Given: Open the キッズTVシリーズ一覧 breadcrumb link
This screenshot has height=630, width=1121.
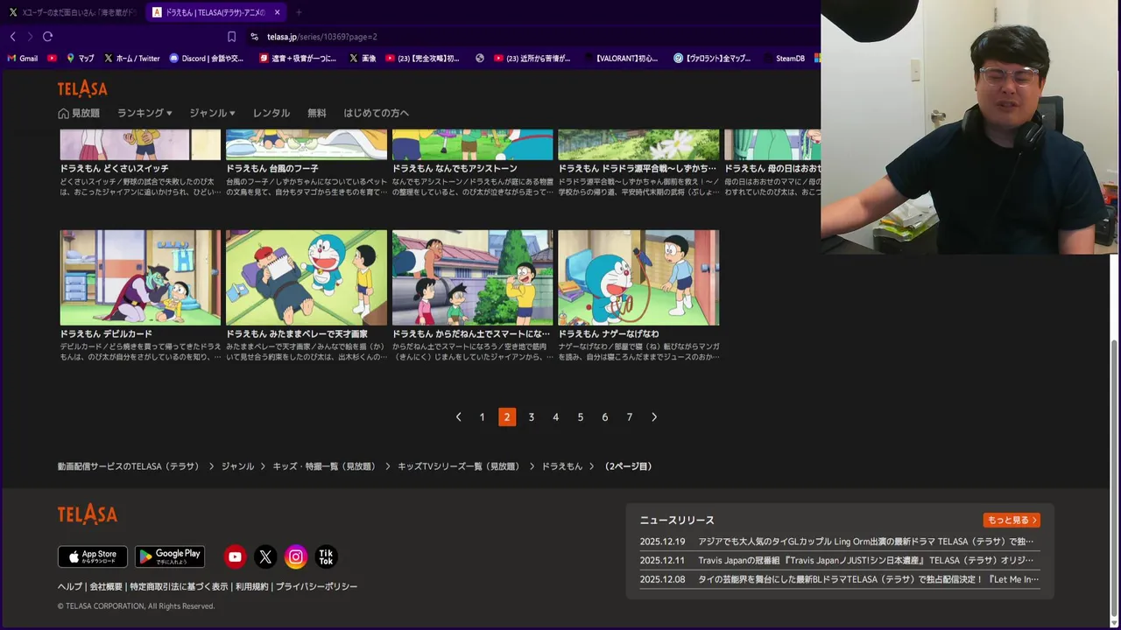Looking at the screenshot, I should 459,466.
